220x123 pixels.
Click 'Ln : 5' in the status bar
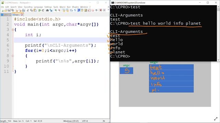click(21, 121)
